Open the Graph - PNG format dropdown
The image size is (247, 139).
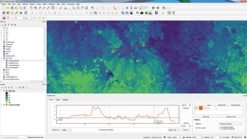174,130
